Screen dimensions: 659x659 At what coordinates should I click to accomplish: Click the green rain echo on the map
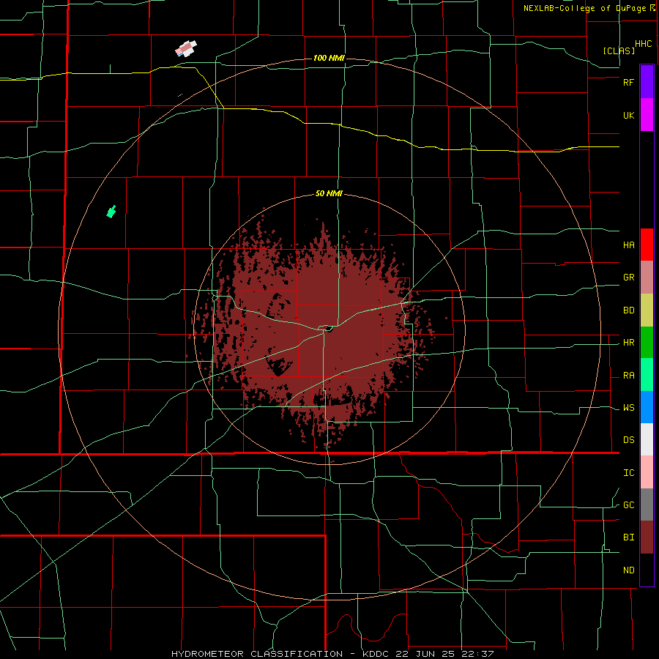click(111, 212)
